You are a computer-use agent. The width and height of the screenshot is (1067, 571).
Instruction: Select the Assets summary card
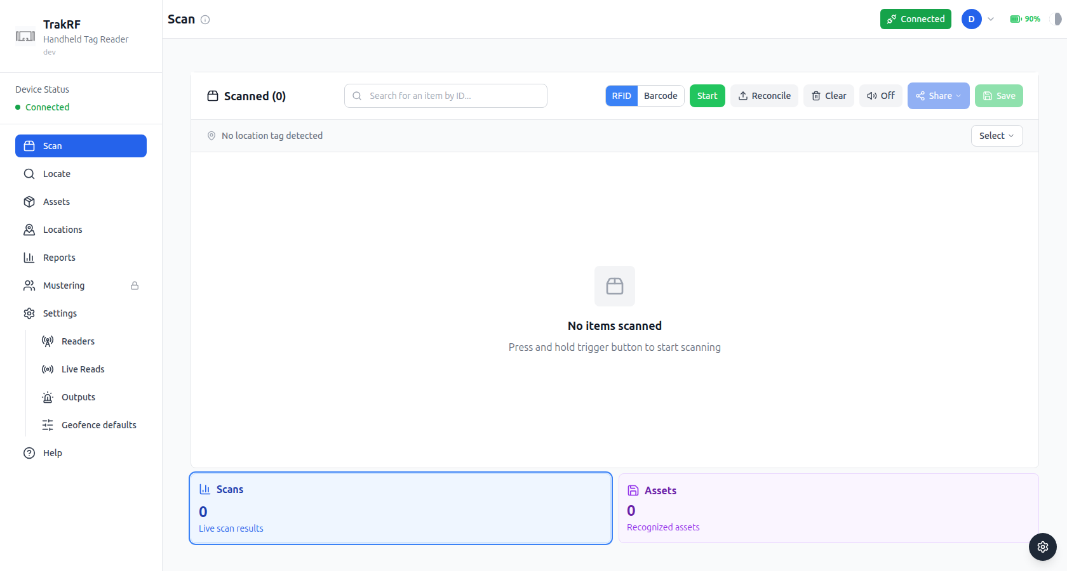[x=829, y=508]
